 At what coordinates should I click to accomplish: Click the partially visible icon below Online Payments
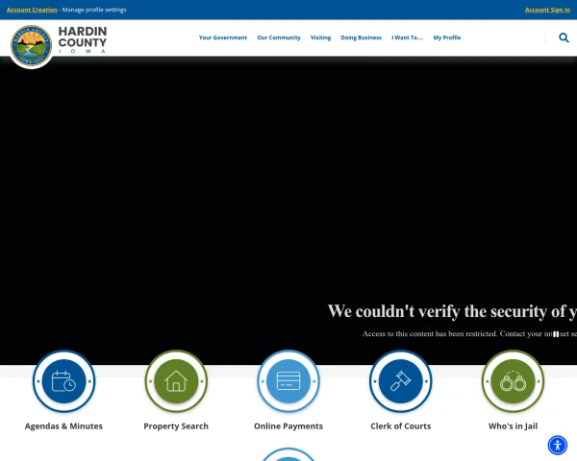[288, 454]
